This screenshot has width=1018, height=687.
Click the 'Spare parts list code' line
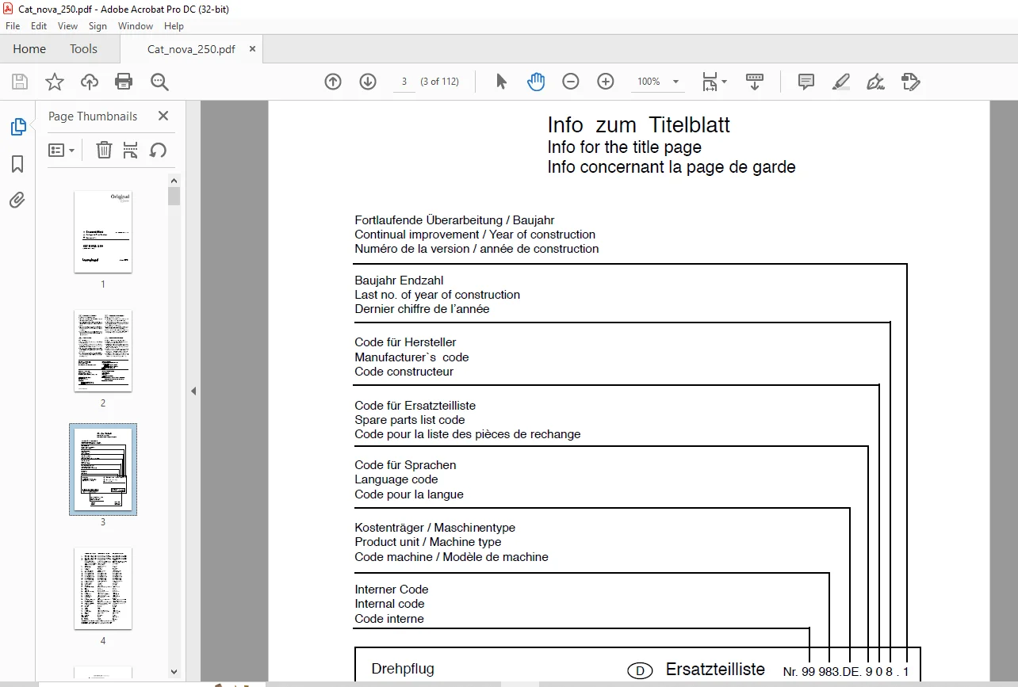[x=410, y=420]
